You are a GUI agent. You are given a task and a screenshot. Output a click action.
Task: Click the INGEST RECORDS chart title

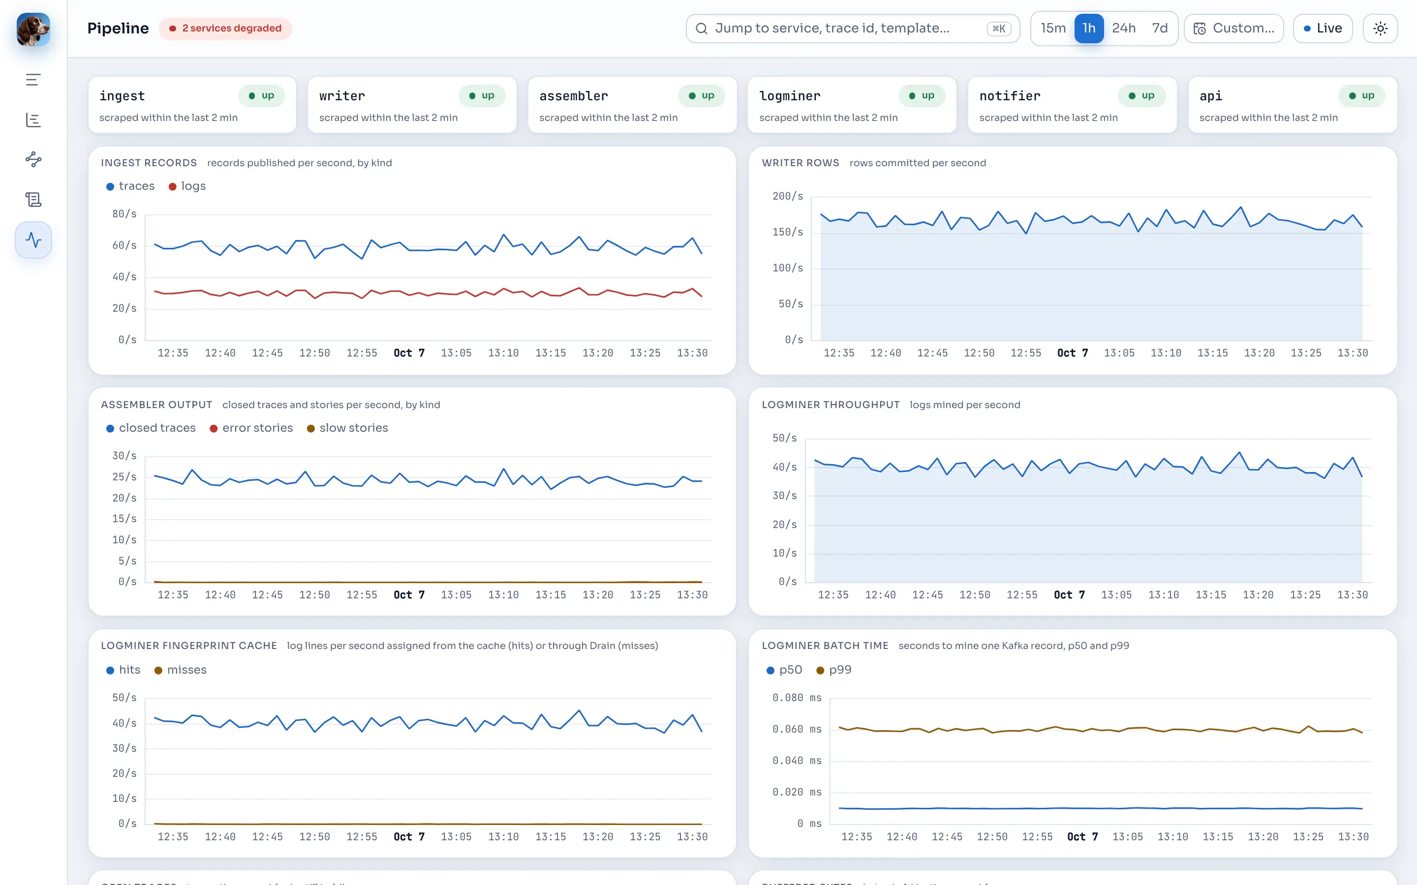pyautogui.click(x=149, y=163)
